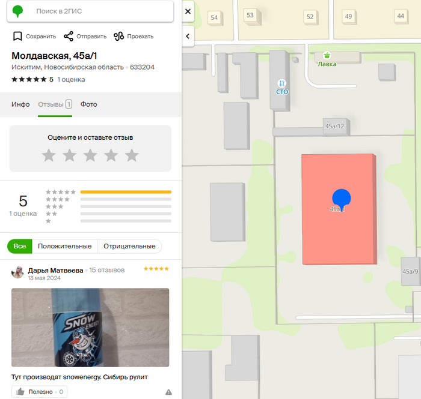Collapse the side panel with arrow
The image size is (421, 399).
(188, 36)
